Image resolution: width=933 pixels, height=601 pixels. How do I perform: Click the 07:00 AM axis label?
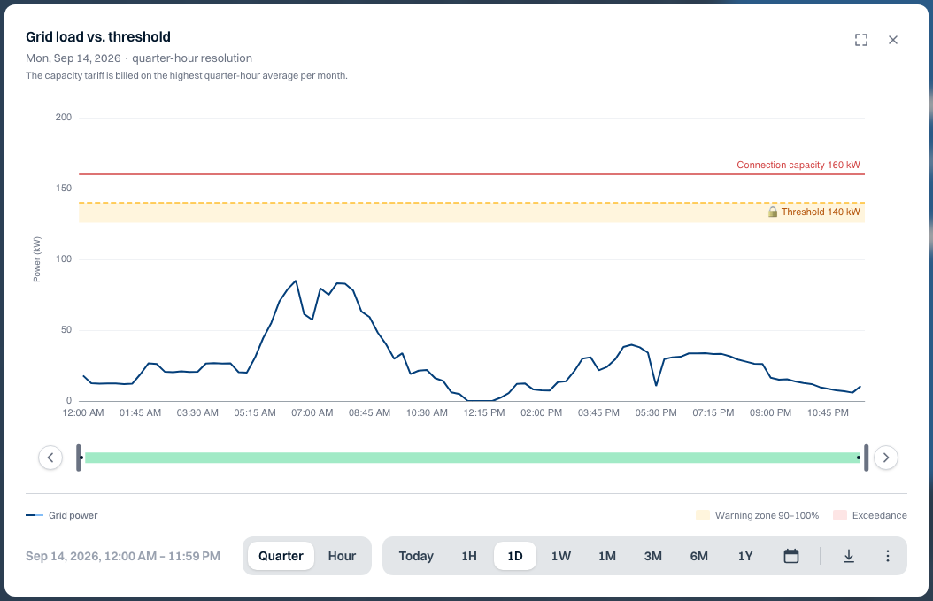click(x=312, y=412)
